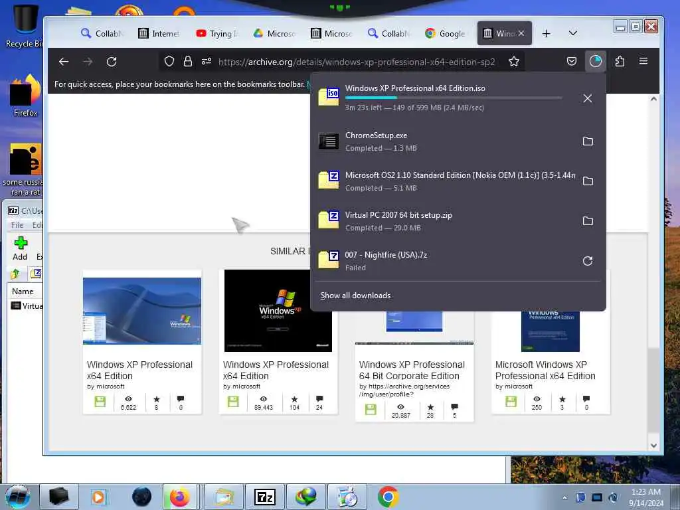Toggle the Downloads toolbar button
This screenshot has height=510, width=680.
(x=596, y=62)
